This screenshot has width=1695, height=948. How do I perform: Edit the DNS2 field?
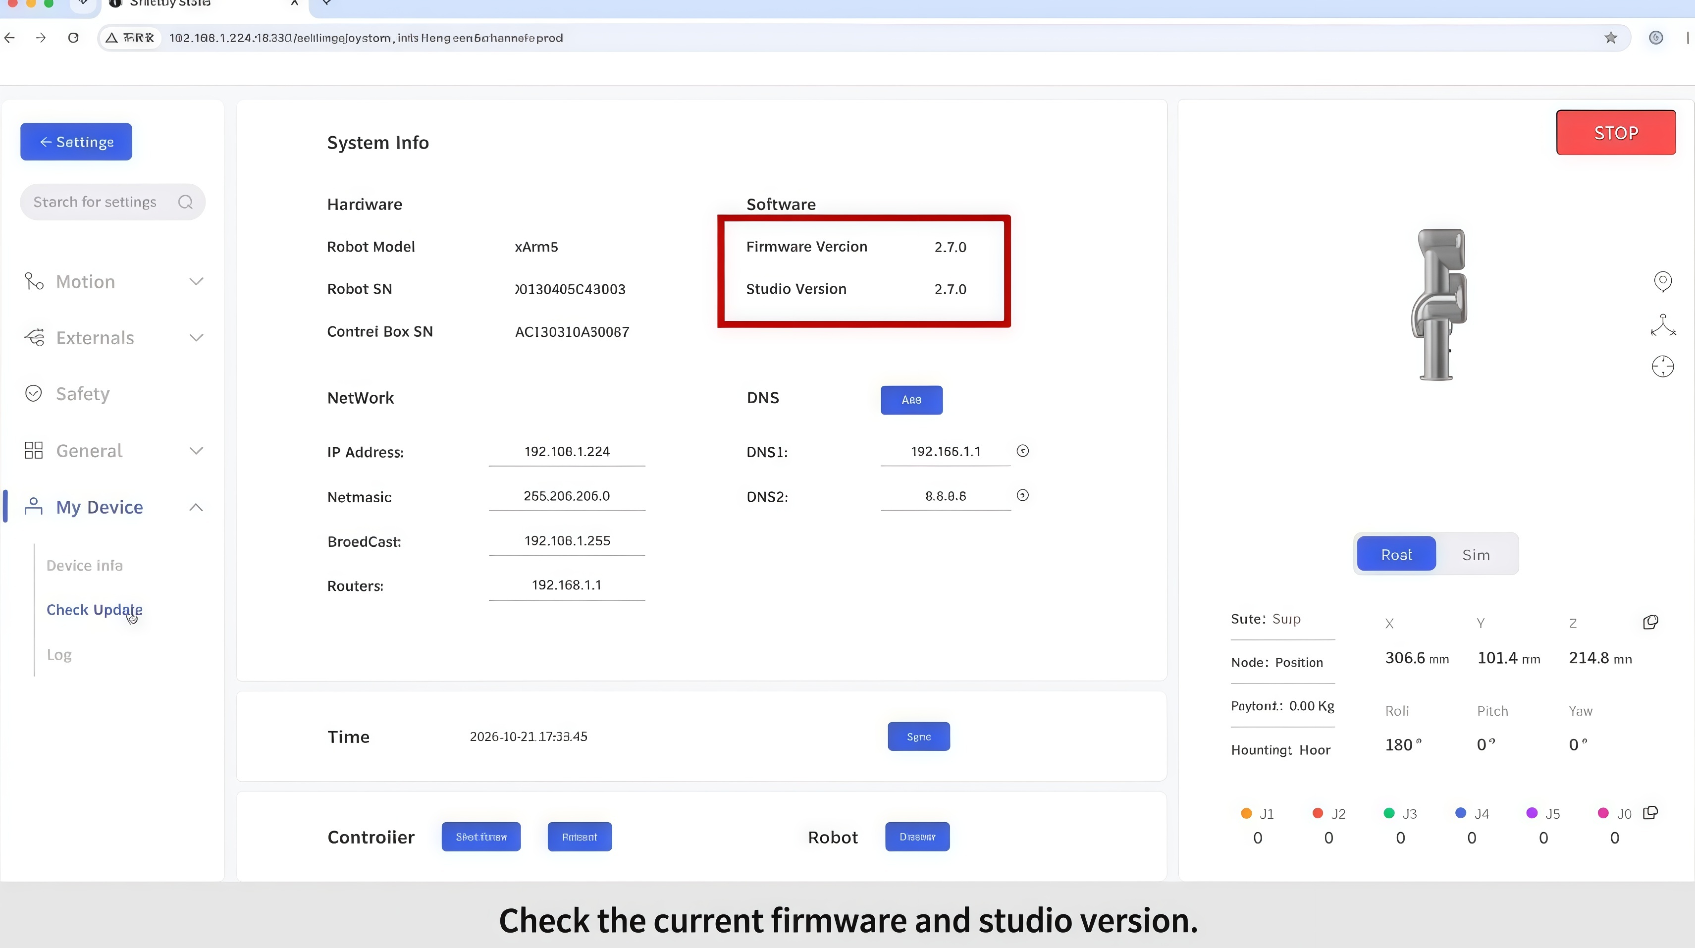pyautogui.click(x=946, y=497)
